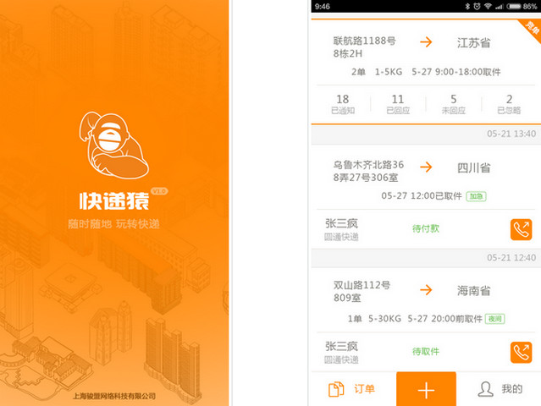This screenshot has width=541, height=406.
Task: Call courier for the 待付款 order
Action: (521, 229)
